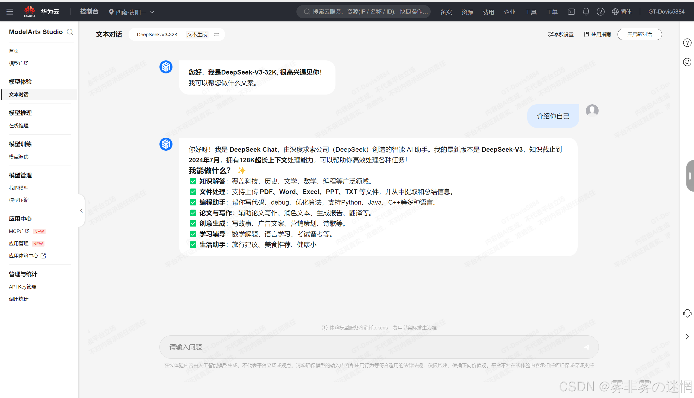Open 工单 in top navigation
This screenshot has width=694, height=398.
point(552,12)
